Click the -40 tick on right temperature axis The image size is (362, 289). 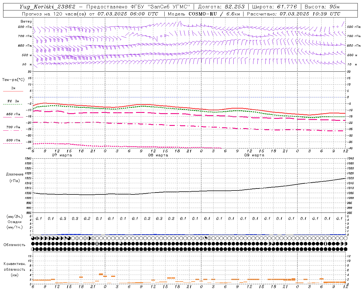click(x=350, y=148)
